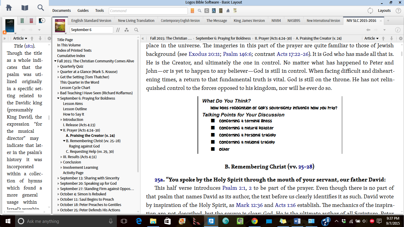The height and width of the screenshot is (227, 404).
Task: Click the down arrow in right reading pane
Action: tap(392, 38)
